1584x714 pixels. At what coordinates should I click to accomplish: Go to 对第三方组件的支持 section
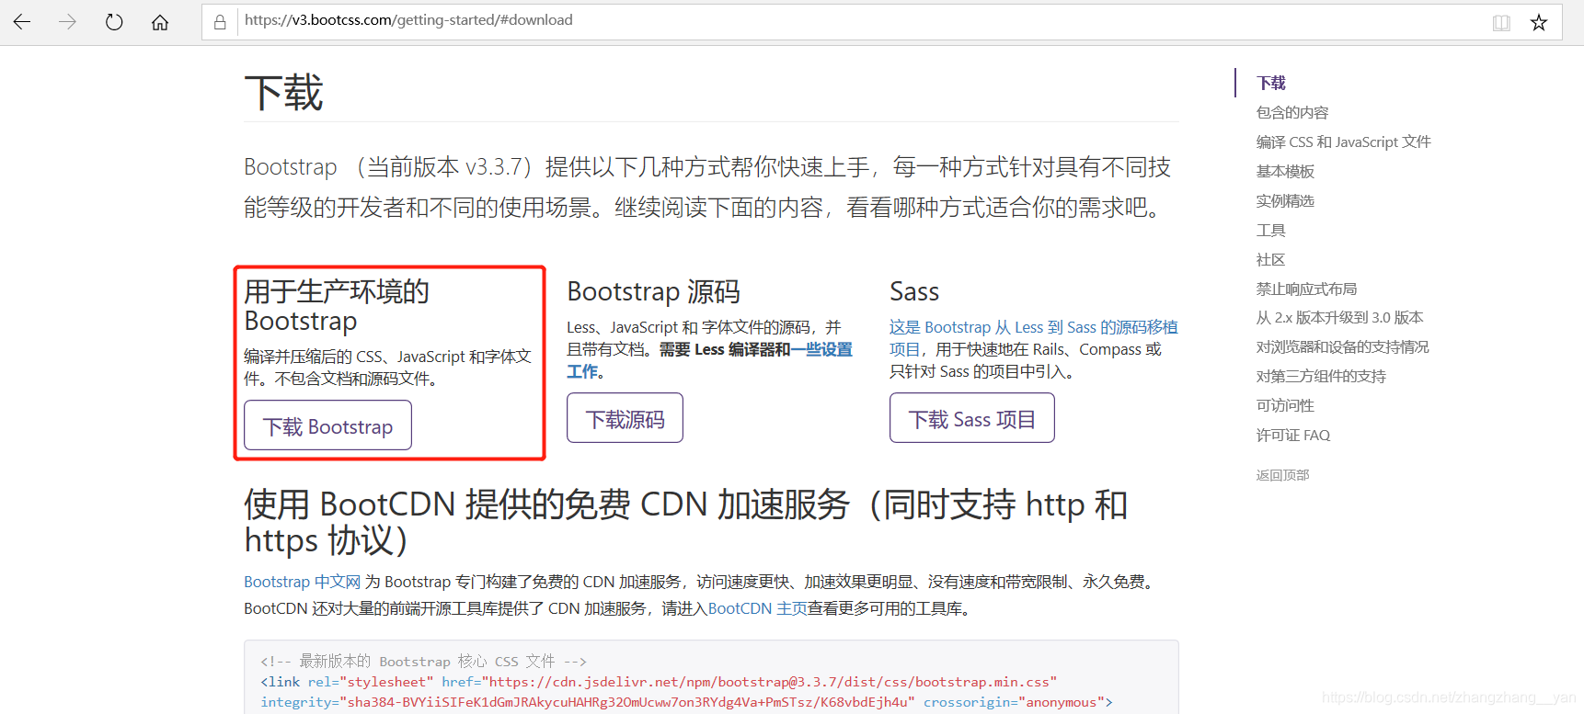[1321, 376]
